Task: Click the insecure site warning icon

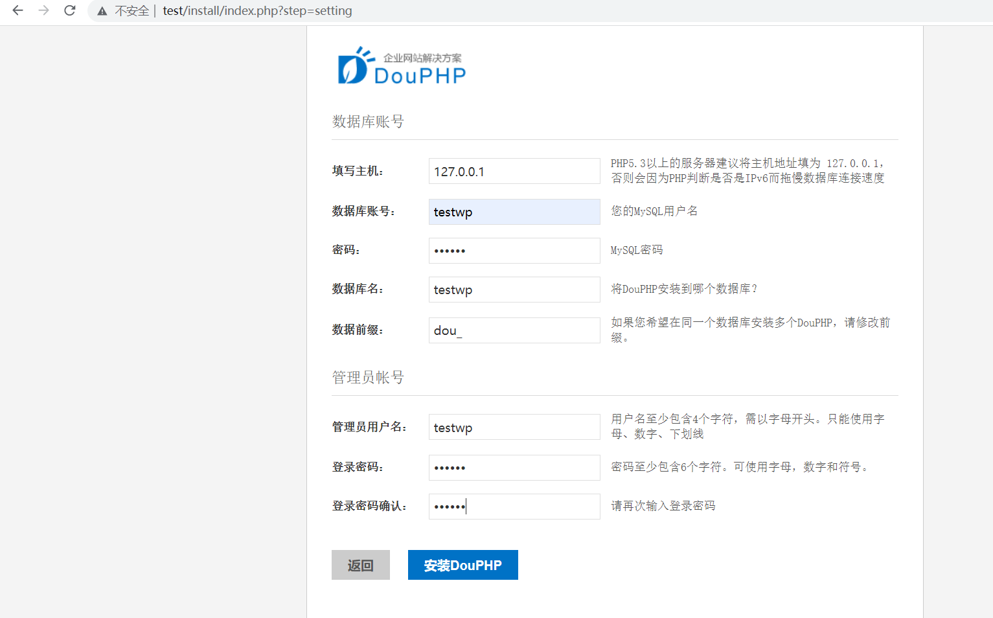Action: (102, 11)
